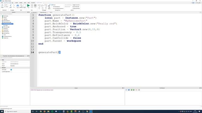Switch to the Script document tab
The image size is (202, 113).
pos(51,13)
